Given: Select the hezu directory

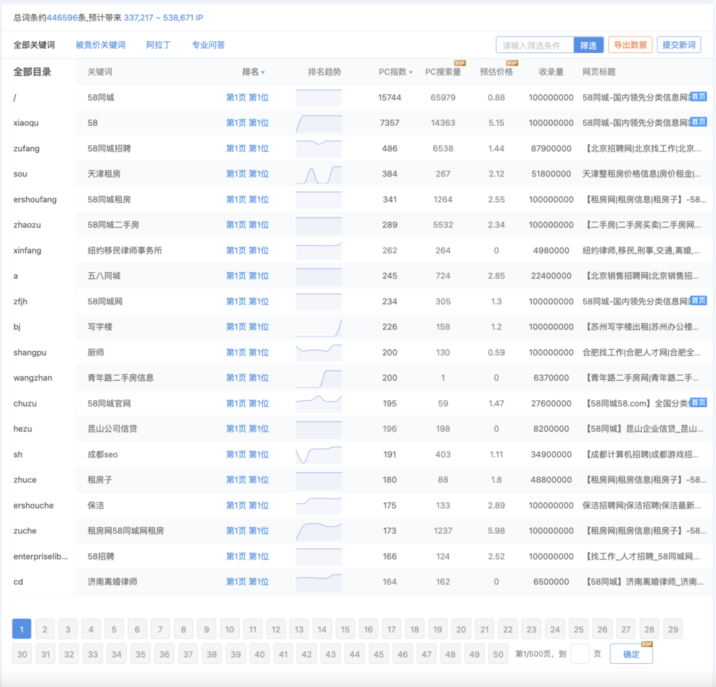Looking at the screenshot, I should (x=23, y=428).
